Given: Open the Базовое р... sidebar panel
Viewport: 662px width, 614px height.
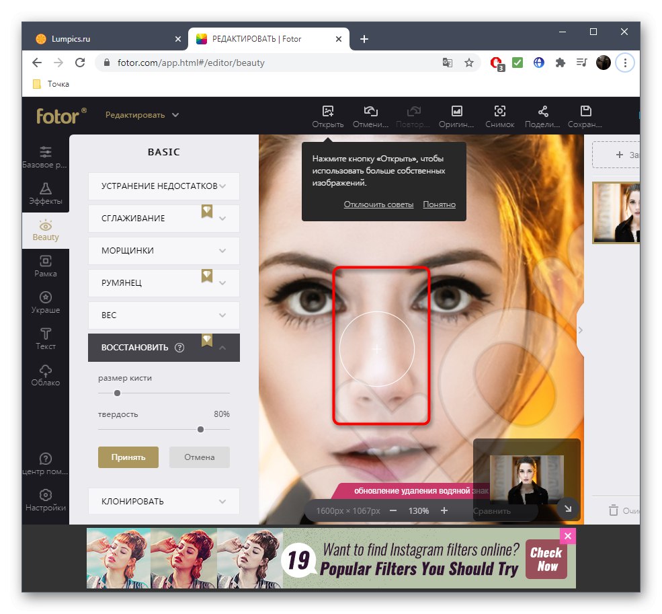Looking at the screenshot, I should click(45, 157).
